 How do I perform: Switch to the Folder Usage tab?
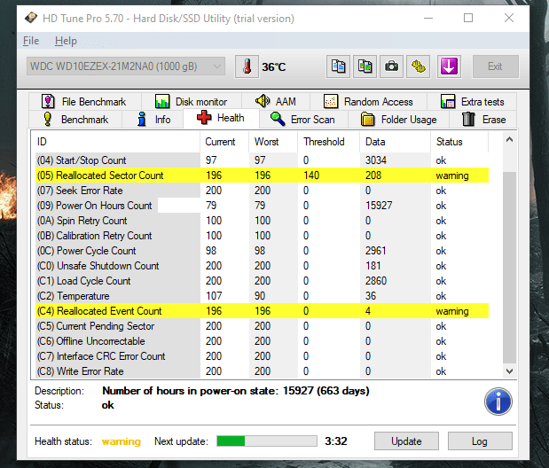(x=399, y=120)
